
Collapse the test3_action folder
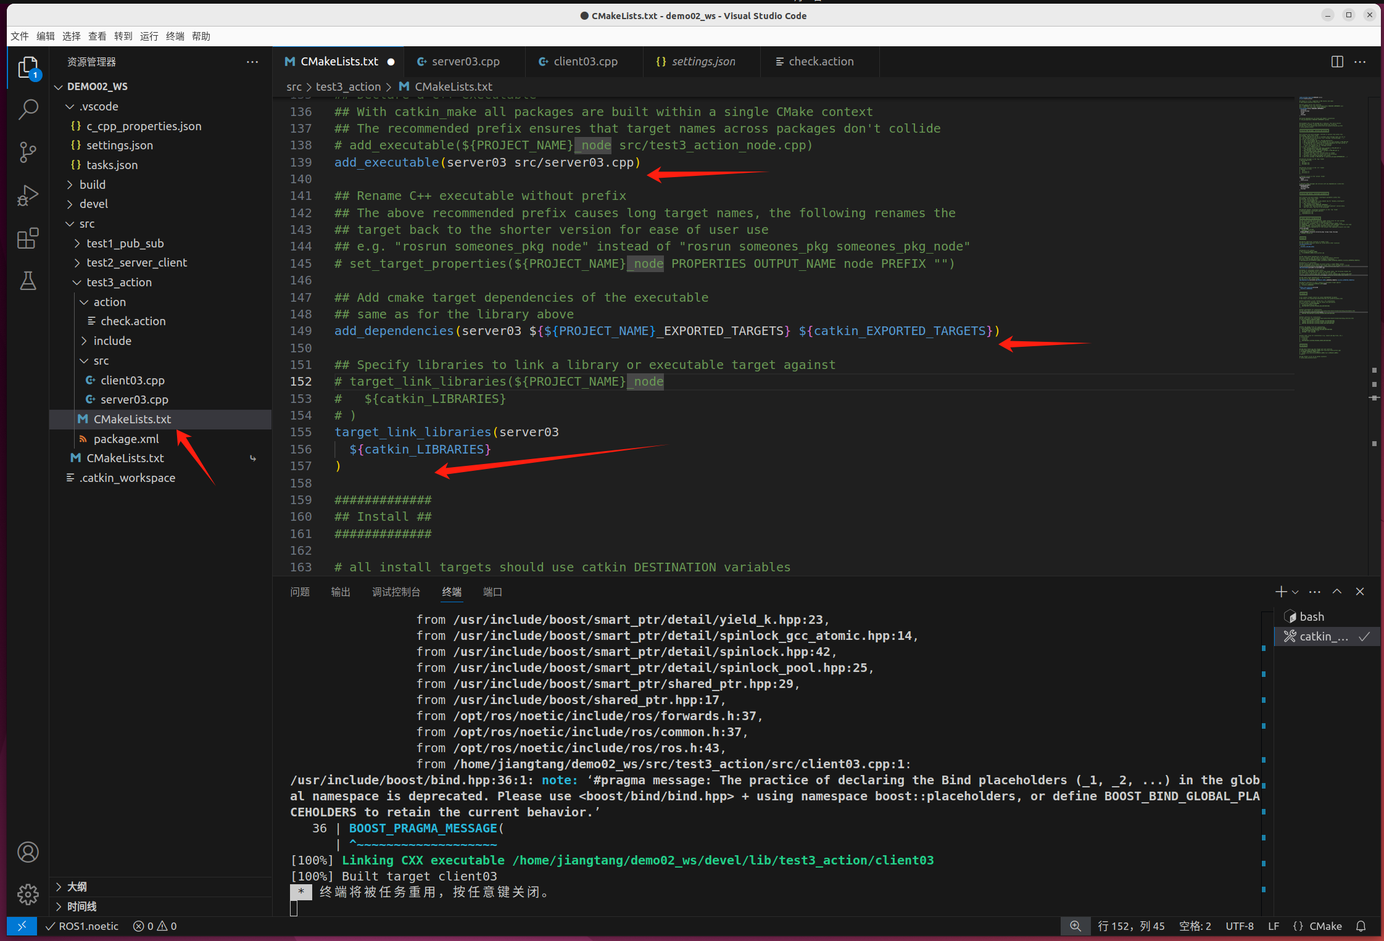118,282
